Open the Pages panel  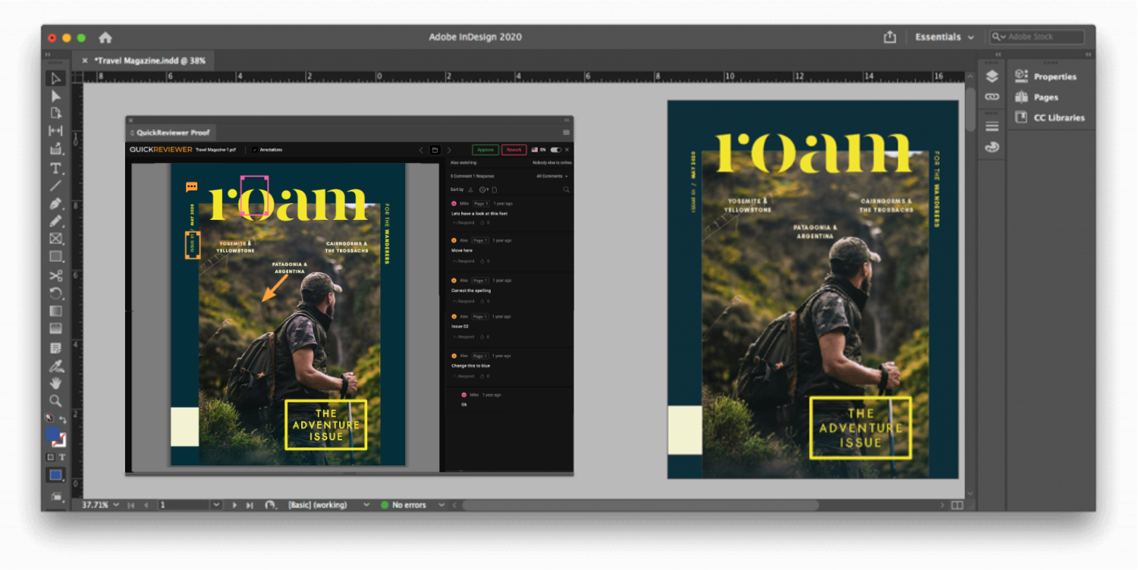pyautogui.click(x=1045, y=97)
